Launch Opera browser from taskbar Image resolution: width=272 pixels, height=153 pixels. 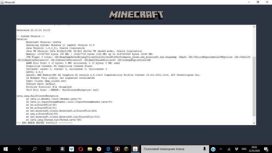pyautogui.click(x=81, y=149)
